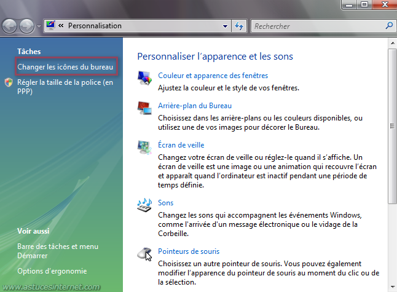Click the Tâches heading in sidebar
Image resolution: width=397 pixels, height=292 pixels.
point(29,52)
